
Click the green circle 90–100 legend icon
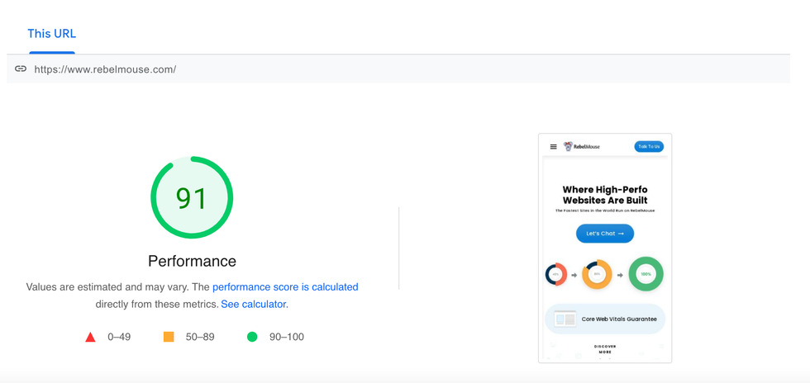pos(252,337)
